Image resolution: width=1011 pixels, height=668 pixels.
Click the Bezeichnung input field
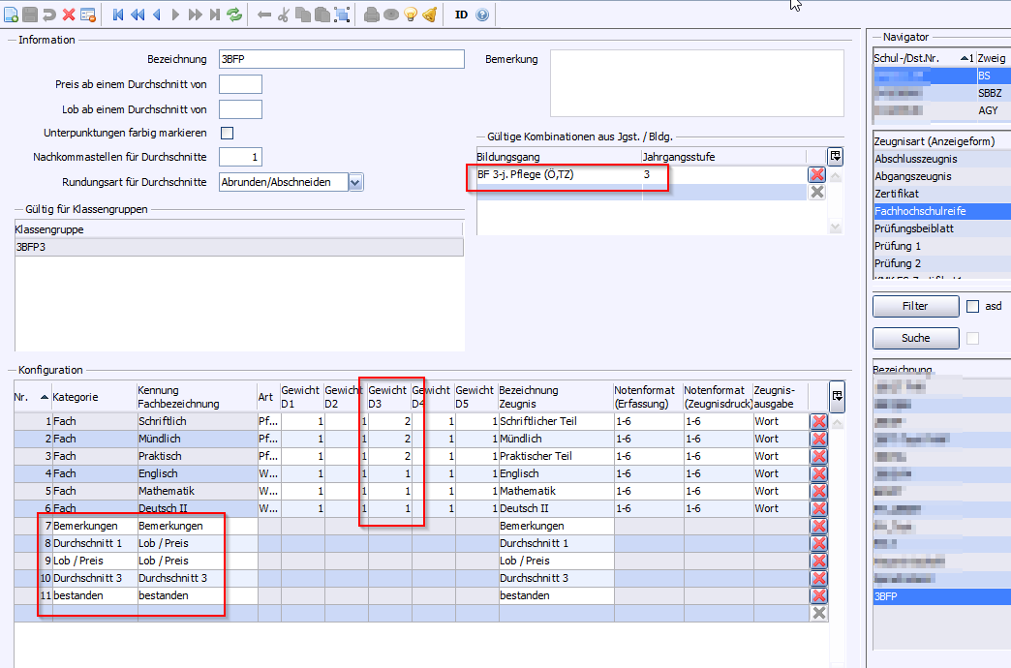pos(342,60)
